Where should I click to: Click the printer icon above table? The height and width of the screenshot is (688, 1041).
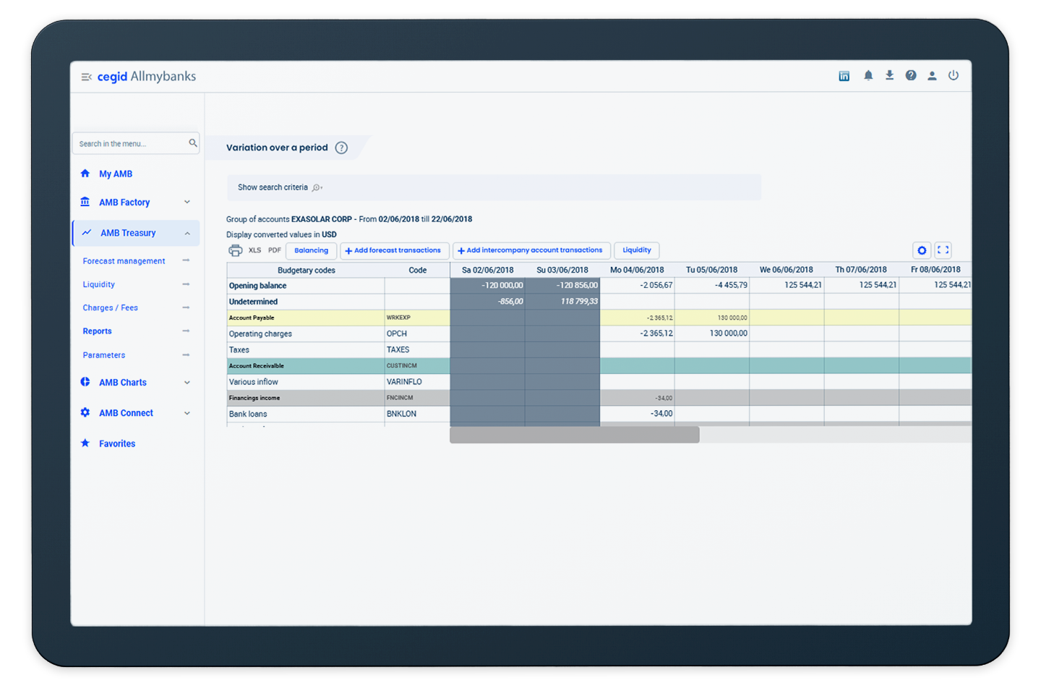[x=235, y=250]
